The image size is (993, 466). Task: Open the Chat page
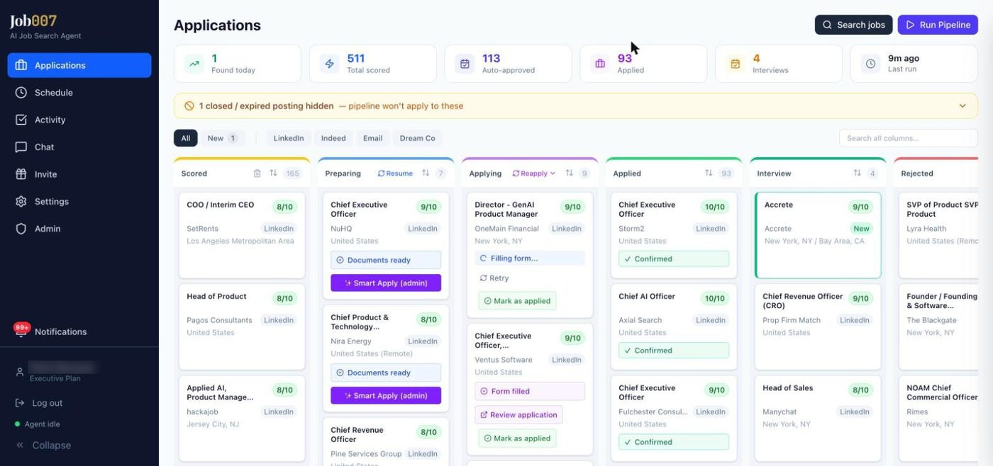(x=79, y=147)
